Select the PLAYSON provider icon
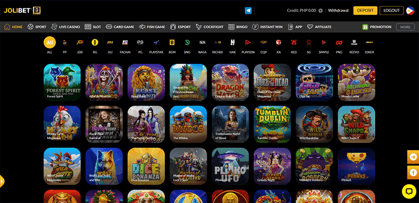This screenshot has height=203, width=419. (x=248, y=43)
